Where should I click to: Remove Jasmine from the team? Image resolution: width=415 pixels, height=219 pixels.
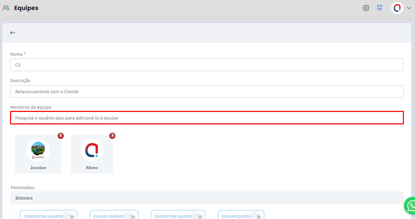pyautogui.click(x=61, y=135)
